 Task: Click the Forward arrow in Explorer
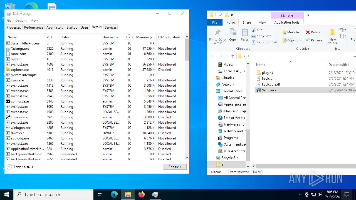220,56
